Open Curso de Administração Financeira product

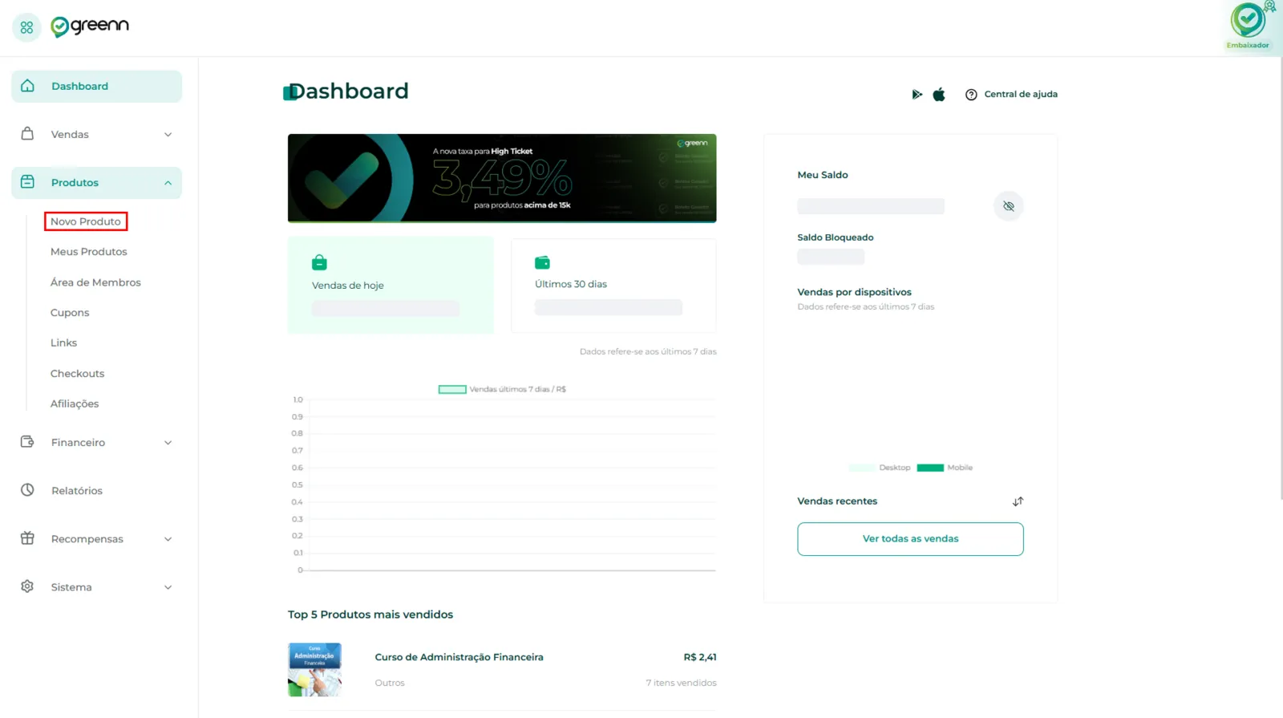459,657
